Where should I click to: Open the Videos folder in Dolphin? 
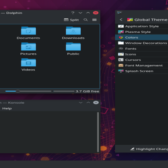point(29,65)
